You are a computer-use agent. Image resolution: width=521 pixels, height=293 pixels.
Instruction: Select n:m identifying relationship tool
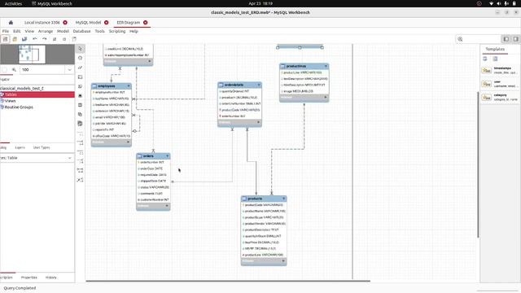[80, 170]
